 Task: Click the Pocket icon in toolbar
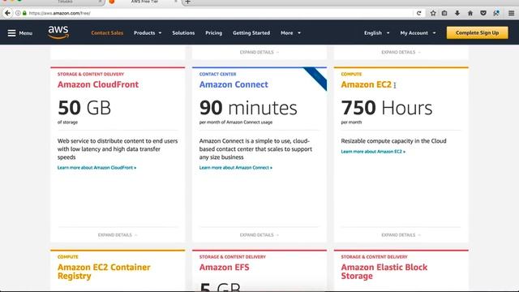pyautogui.click(x=483, y=13)
